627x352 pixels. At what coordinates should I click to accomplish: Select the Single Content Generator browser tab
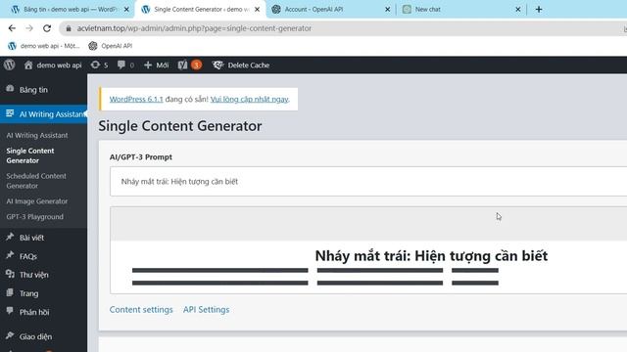pyautogui.click(x=200, y=9)
